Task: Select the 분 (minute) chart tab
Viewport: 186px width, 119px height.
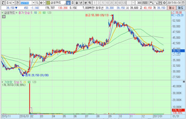Action: [x=85, y=3]
